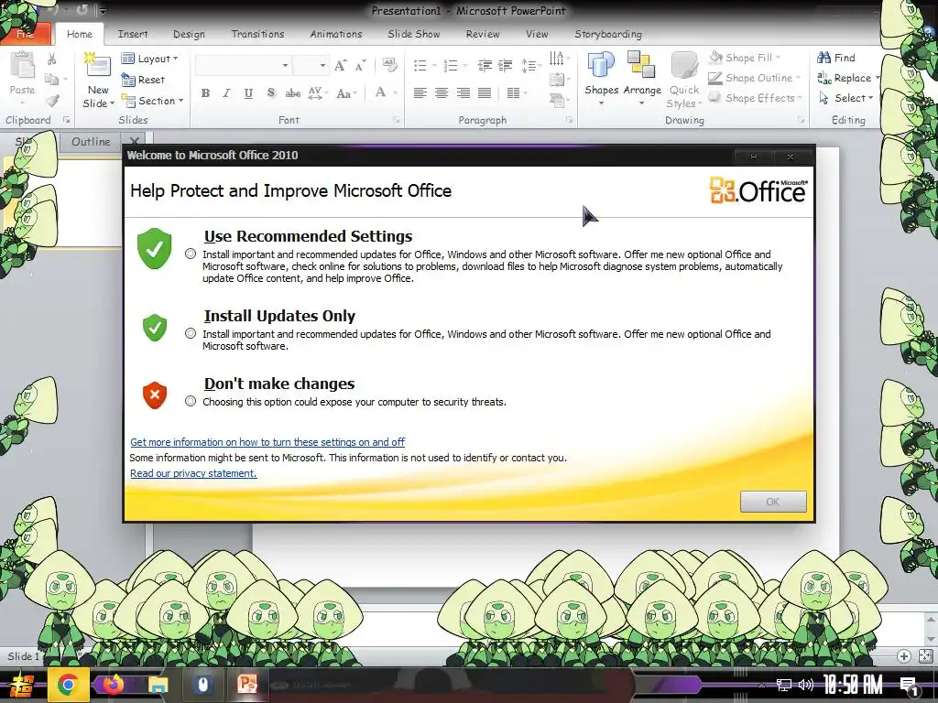Open the Character Spacing dropdown
Image resolution: width=938 pixels, height=703 pixels.
(318, 92)
